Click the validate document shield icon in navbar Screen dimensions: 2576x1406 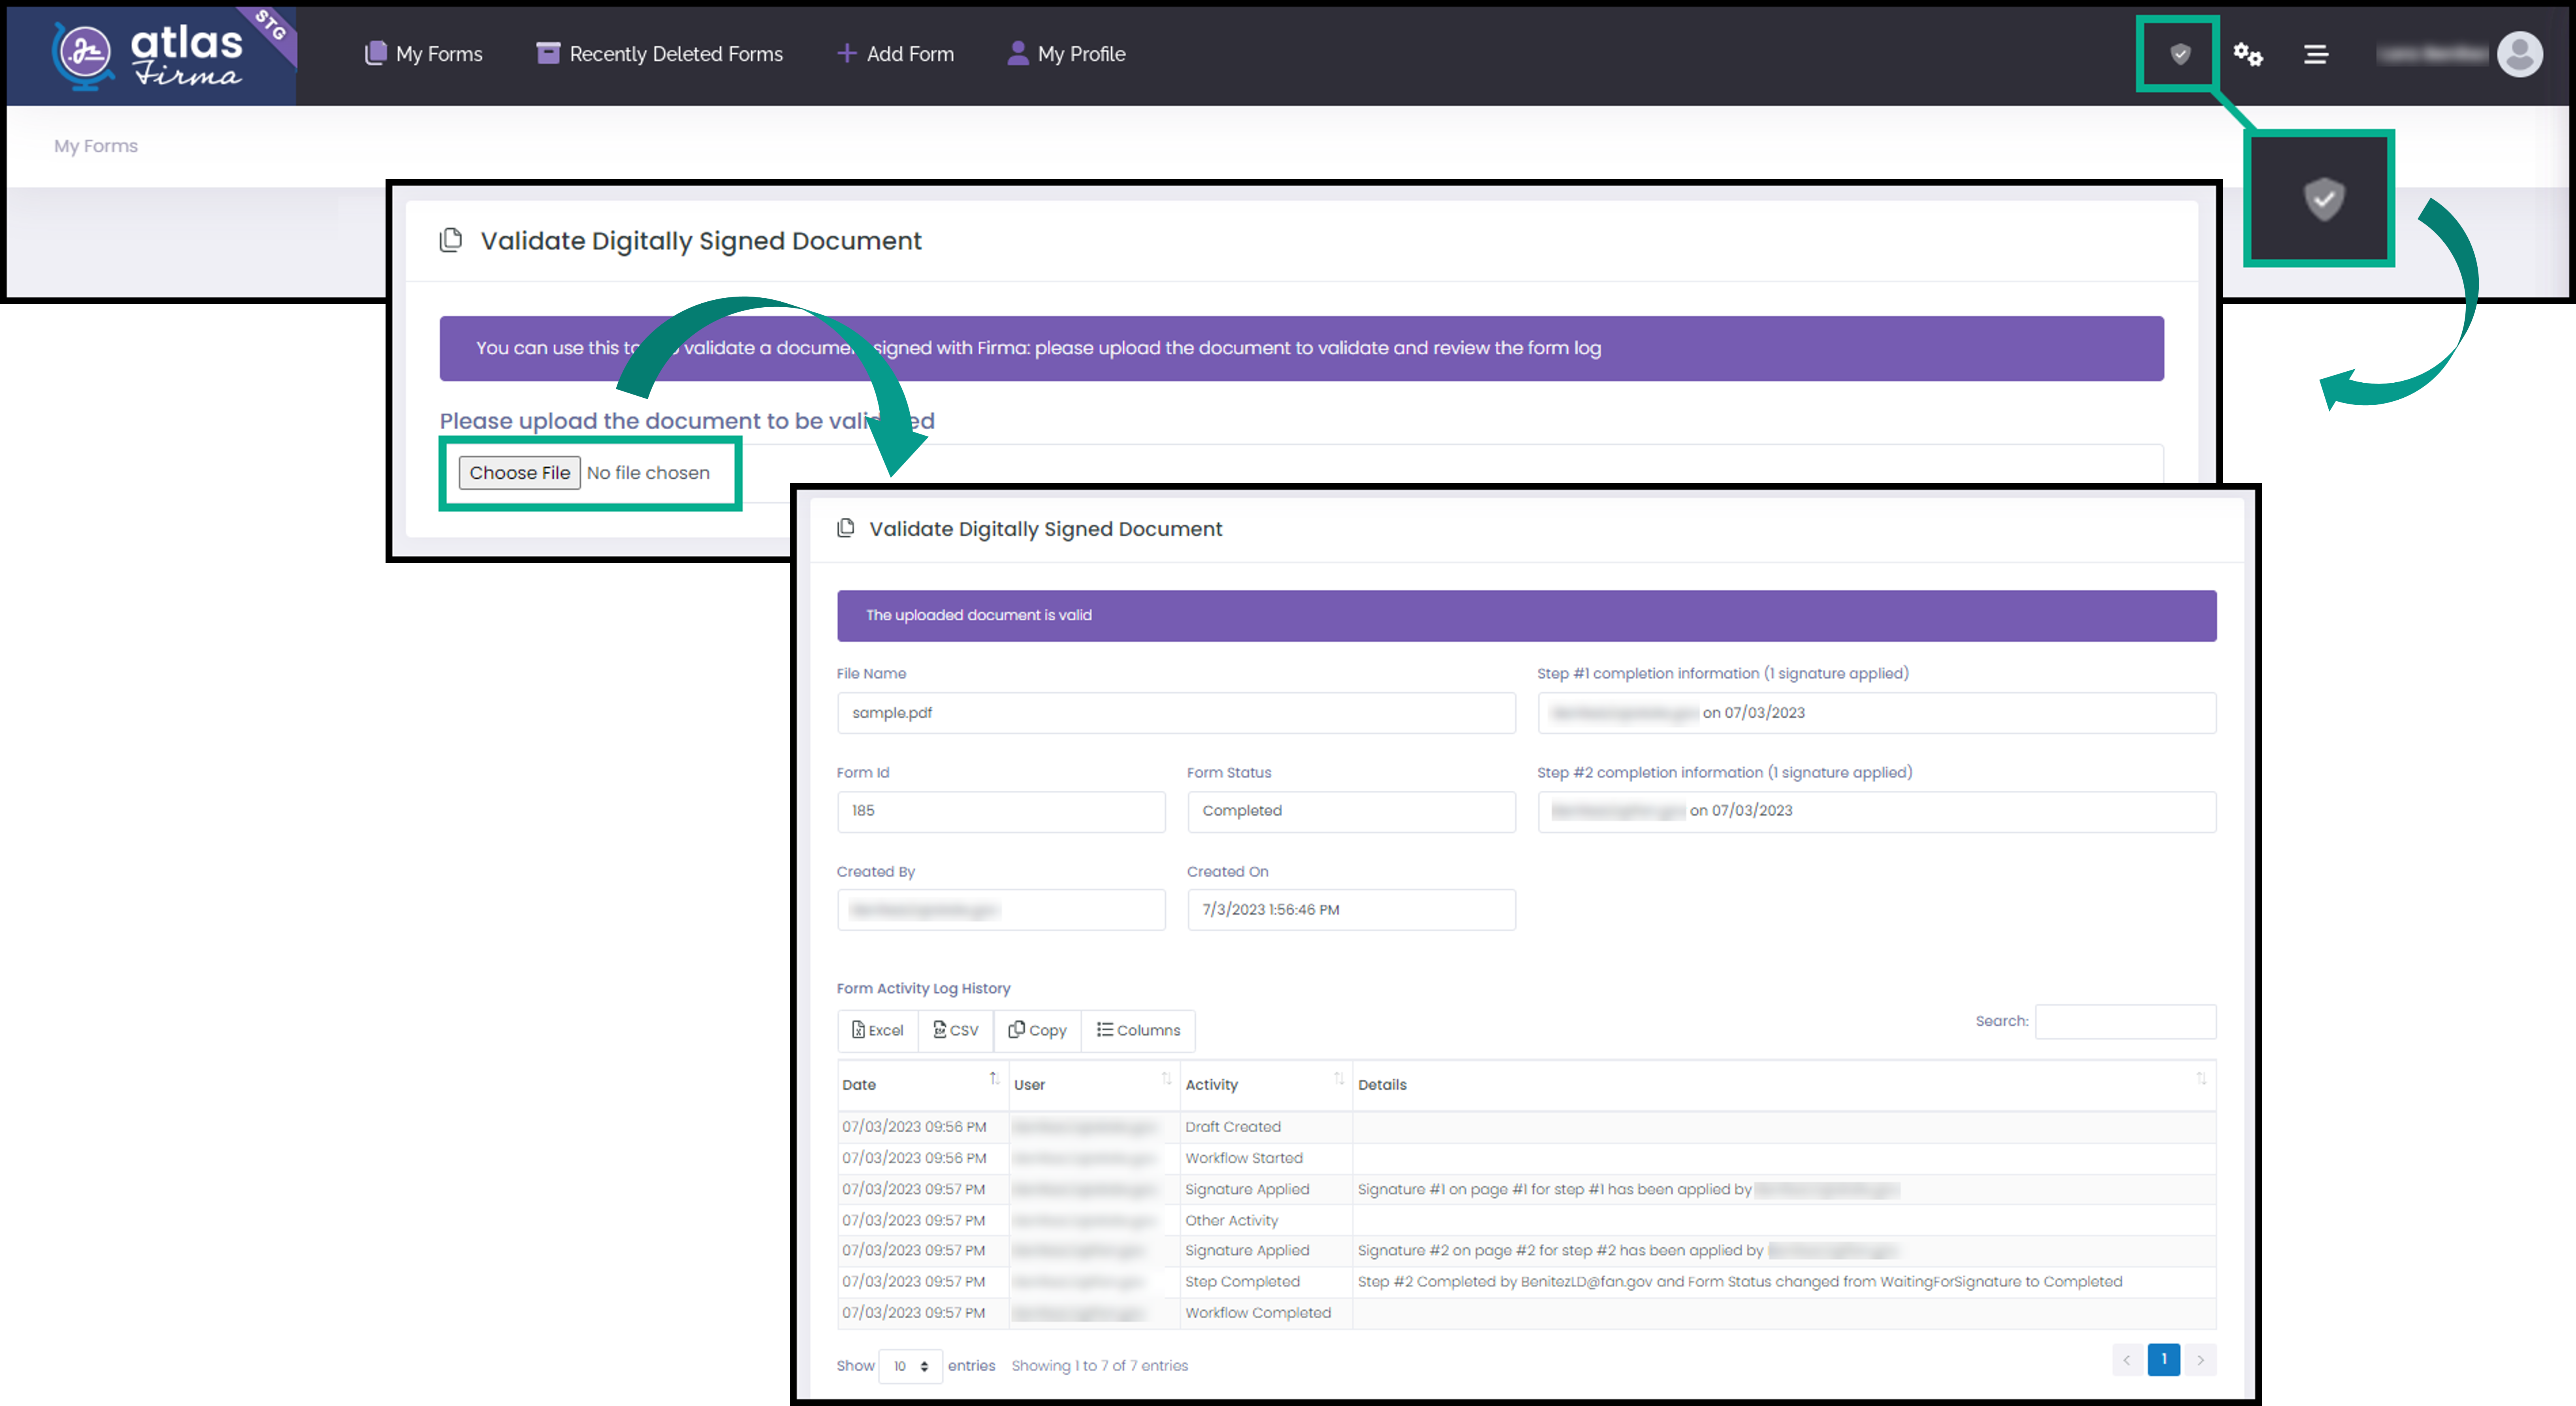2180,54
